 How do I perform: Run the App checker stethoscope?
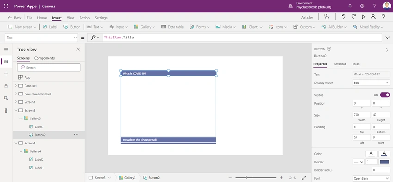tap(326, 17)
